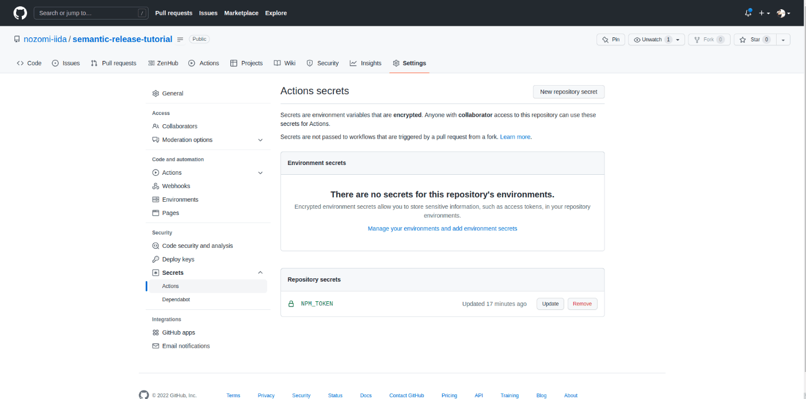The width and height of the screenshot is (806, 399).
Task: Open footer Blog link
Action: click(x=541, y=396)
